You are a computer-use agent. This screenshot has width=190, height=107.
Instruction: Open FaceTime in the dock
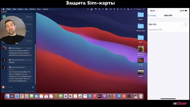click(61, 96)
